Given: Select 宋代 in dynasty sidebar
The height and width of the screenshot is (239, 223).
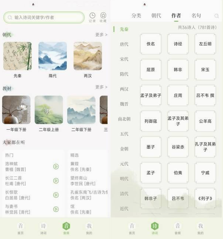Looking at the screenshot, I should tap(124, 59).
